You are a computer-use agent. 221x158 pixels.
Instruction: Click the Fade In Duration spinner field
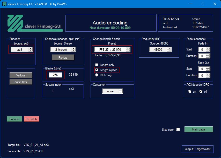coord(204,56)
